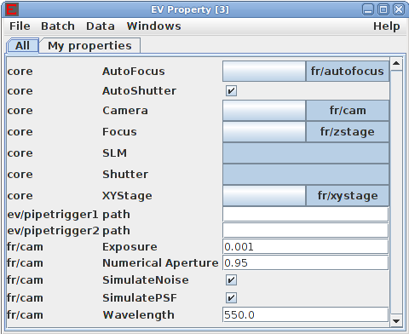Click the Numerical Aperture label
This screenshot has width=409, height=334.
[160, 263]
